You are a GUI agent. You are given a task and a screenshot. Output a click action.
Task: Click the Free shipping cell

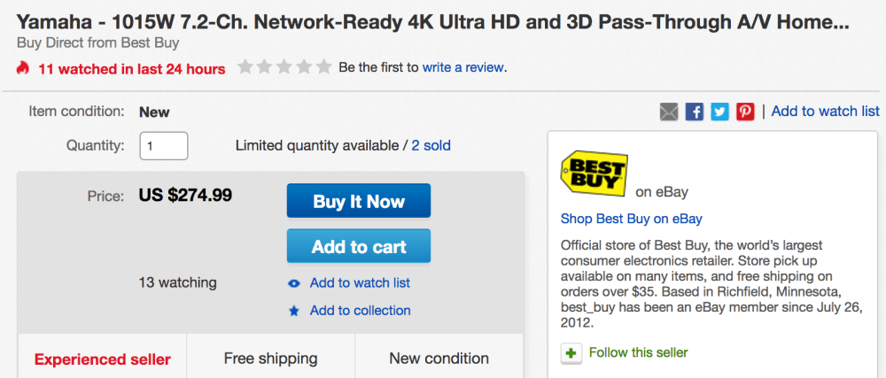(270, 359)
